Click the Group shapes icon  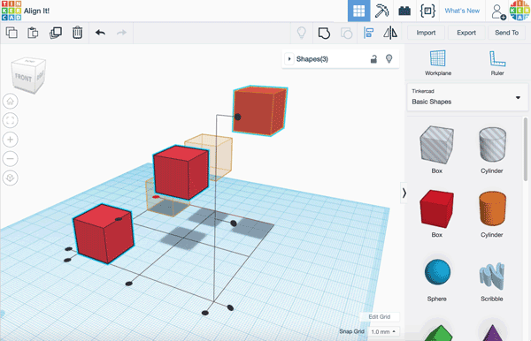[324, 33]
